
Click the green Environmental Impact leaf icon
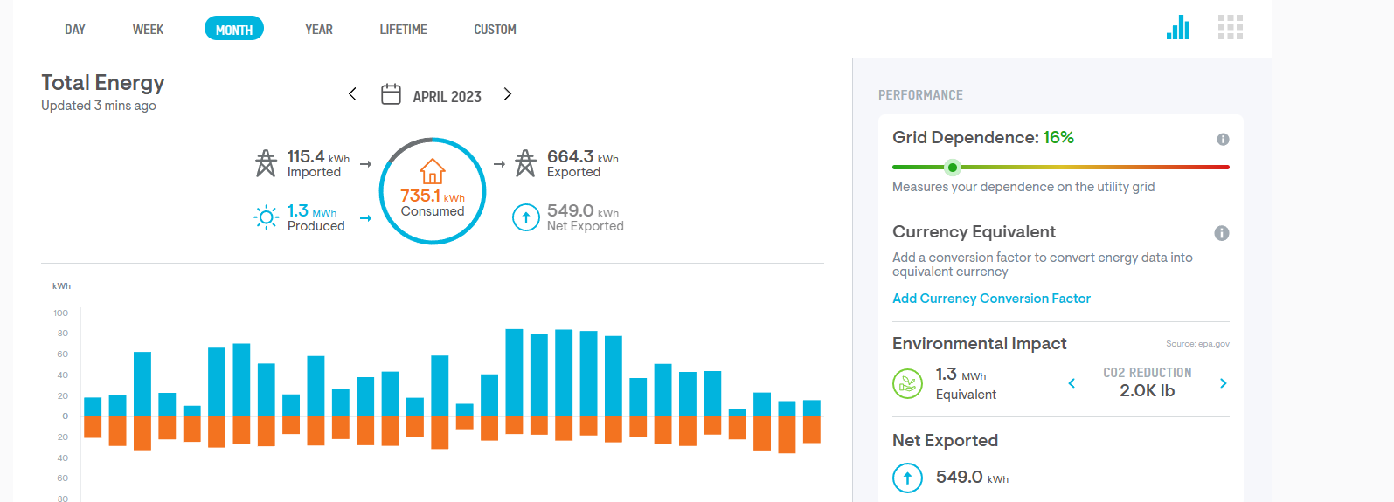pos(907,383)
